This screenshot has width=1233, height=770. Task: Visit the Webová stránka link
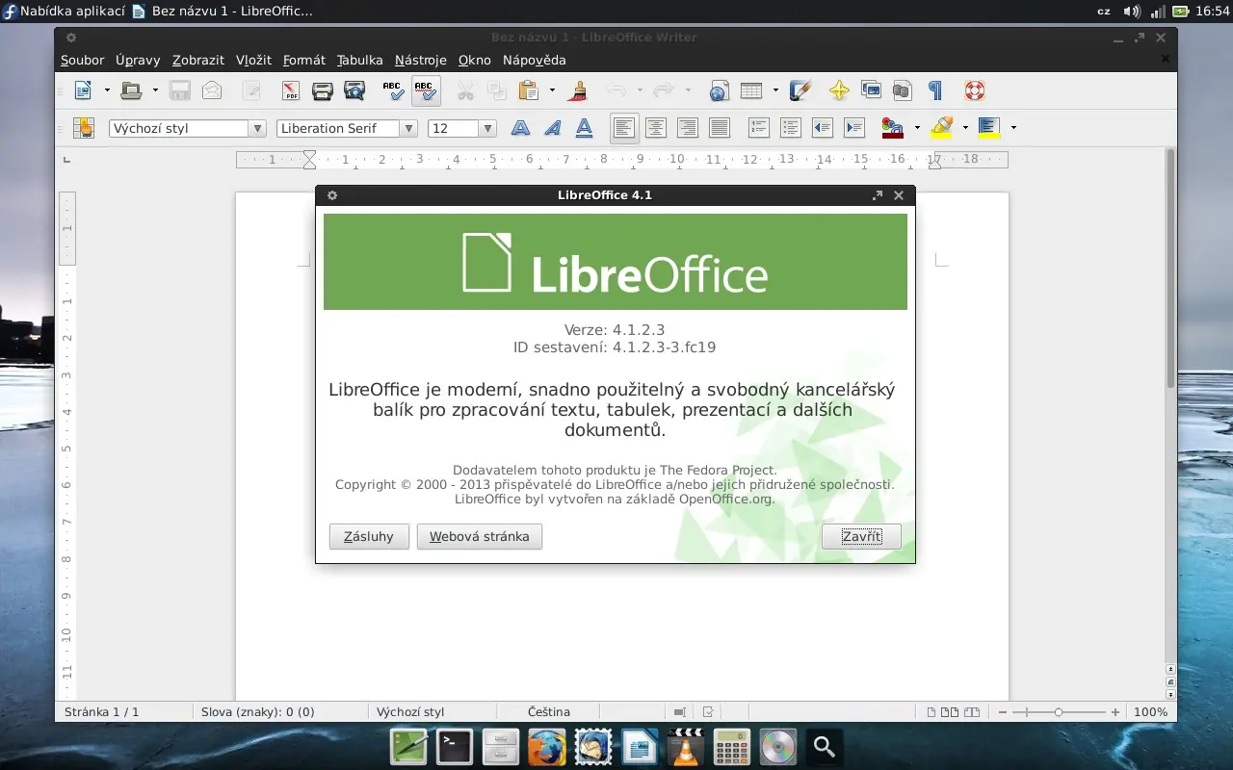479,536
